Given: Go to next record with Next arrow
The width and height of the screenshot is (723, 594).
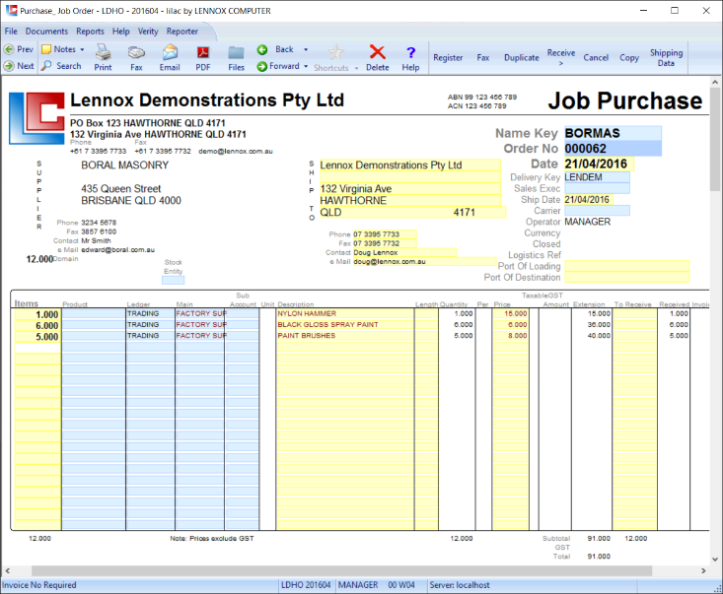Looking at the screenshot, I should 19,66.
